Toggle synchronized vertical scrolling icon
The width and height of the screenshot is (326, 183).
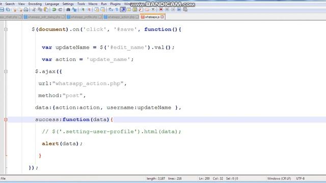click(x=97, y=10)
